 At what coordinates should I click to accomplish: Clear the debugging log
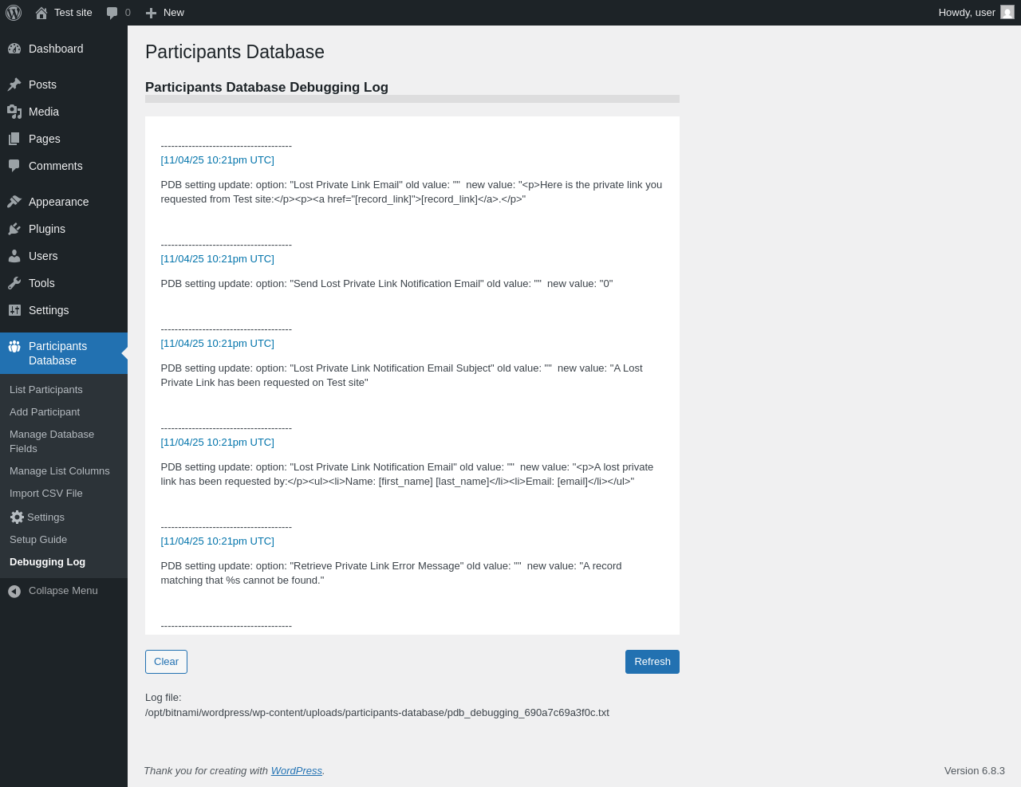166,662
